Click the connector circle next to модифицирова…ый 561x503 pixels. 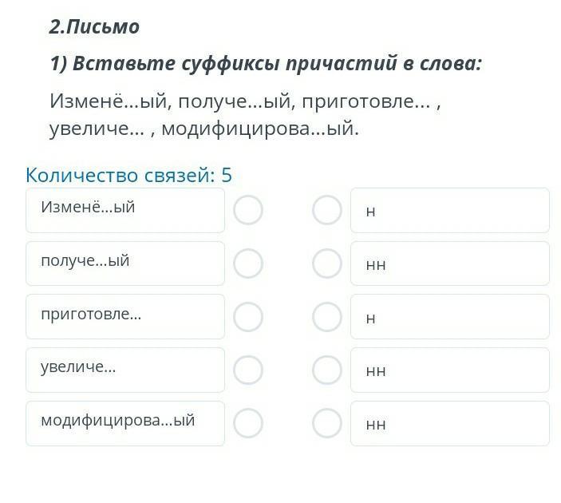(248, 423)
